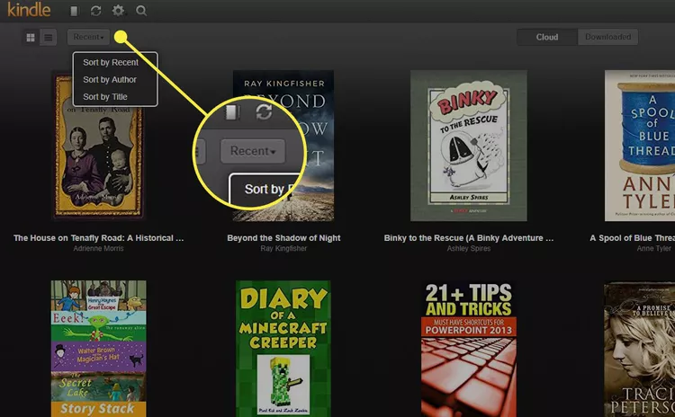Image resolution: width=675 pixels, height=417 pixels.
Task: Click title The House on Tenafly Road
Action: (99, 238)
